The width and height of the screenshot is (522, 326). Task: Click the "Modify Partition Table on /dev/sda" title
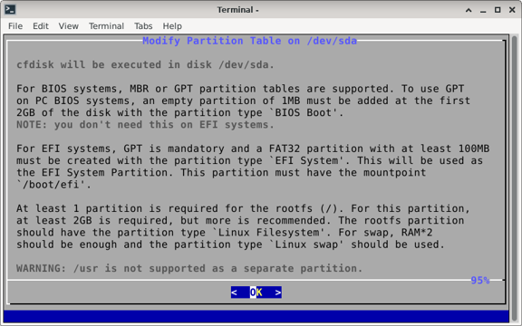point(249,41)
